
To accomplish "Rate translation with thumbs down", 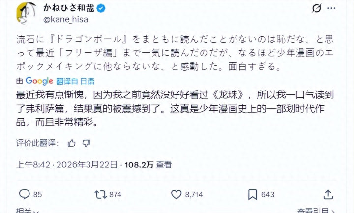I will (x=86, y=143).
